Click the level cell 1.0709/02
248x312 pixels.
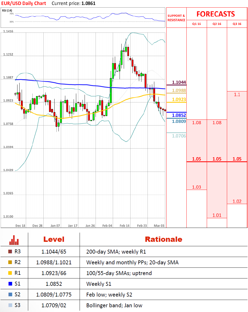(54, 305)
